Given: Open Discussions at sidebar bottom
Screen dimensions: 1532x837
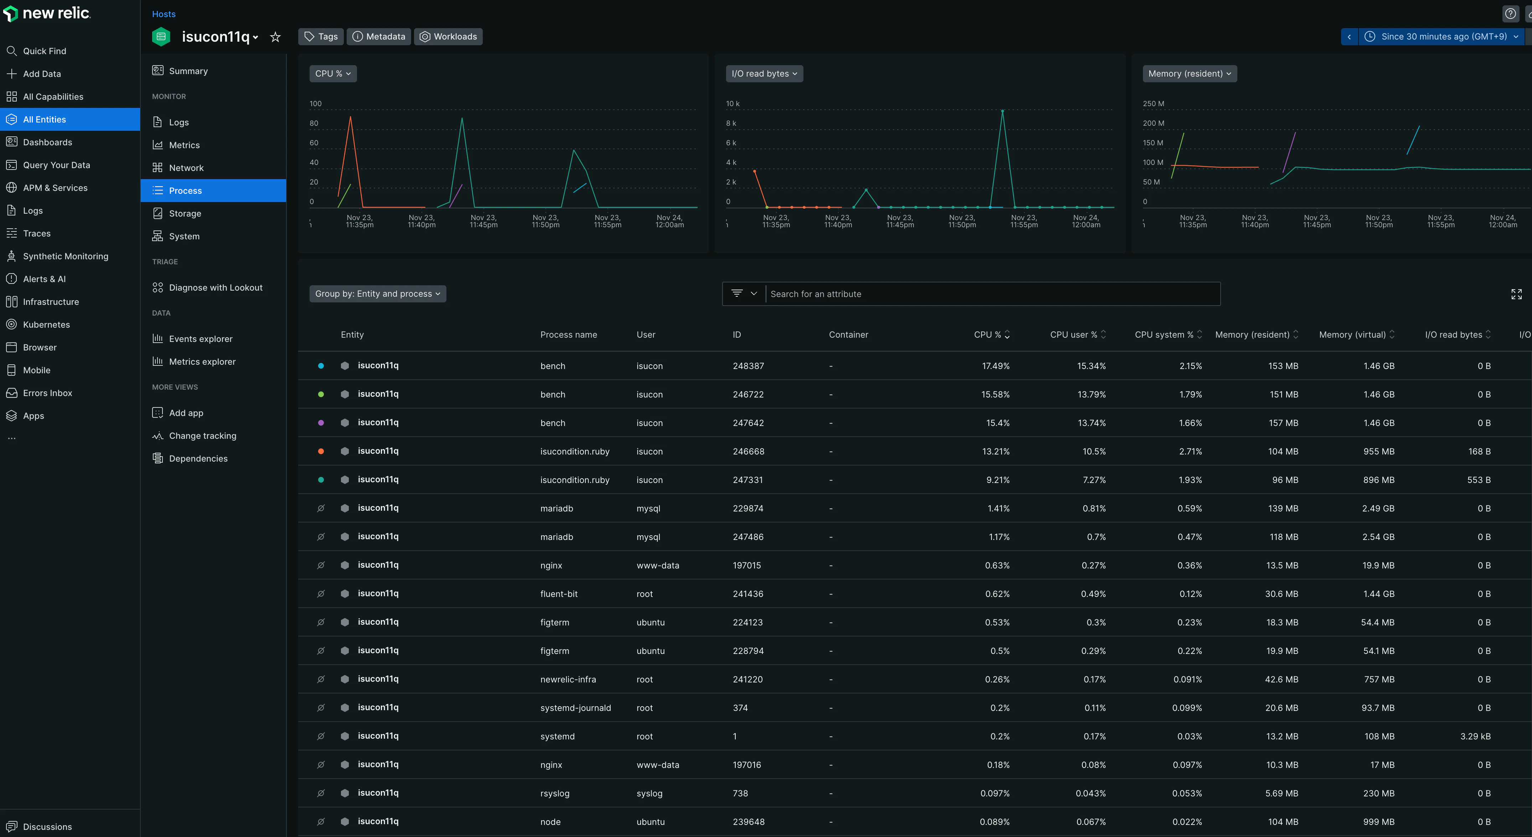Looking at the screenshot, I should click(x=48, y=826).
